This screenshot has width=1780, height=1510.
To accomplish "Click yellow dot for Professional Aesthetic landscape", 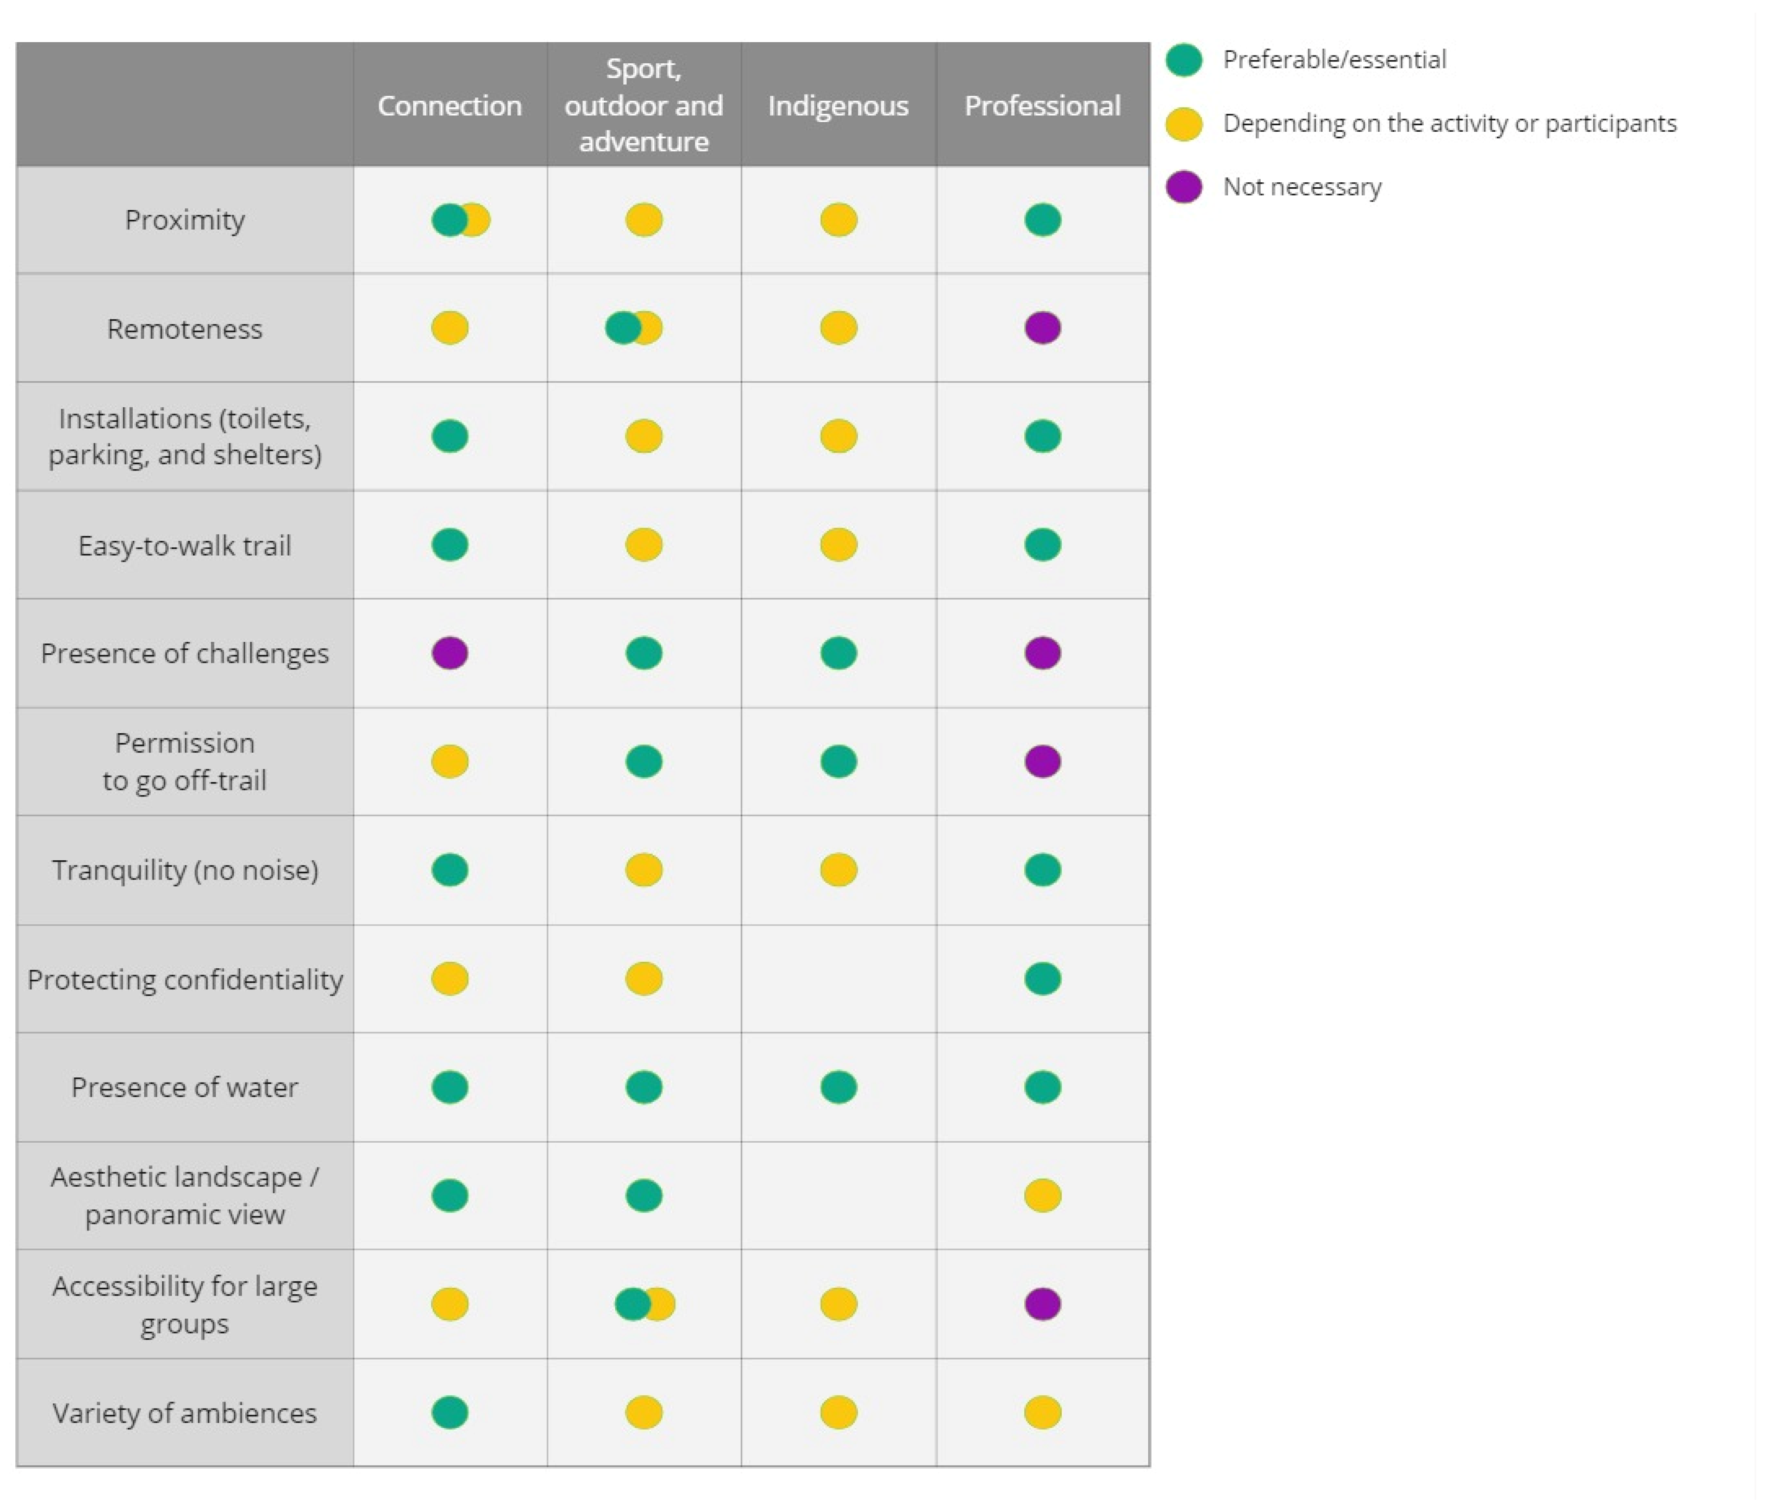I will pos(1042,1196).
